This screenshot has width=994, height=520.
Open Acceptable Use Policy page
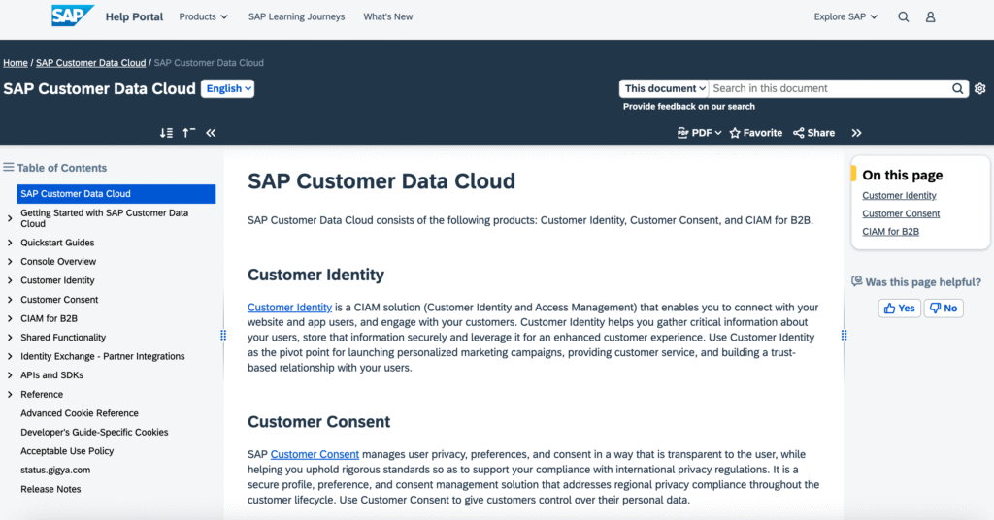[x=67, y=451]
